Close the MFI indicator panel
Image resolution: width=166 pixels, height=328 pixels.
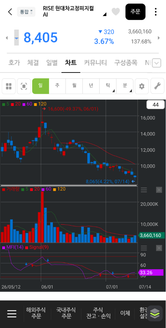pyautogui.click(x=159, y=248)
